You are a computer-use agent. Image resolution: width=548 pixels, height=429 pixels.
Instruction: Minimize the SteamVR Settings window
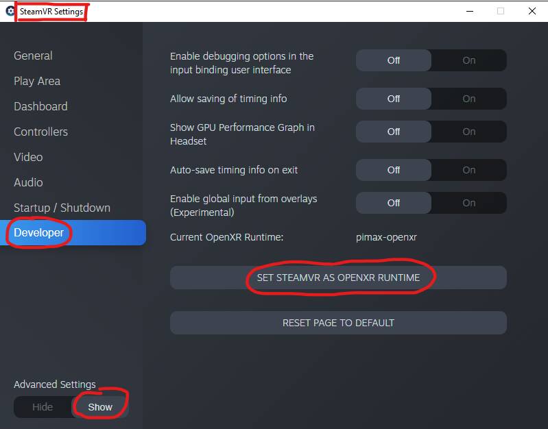point(470,11)
